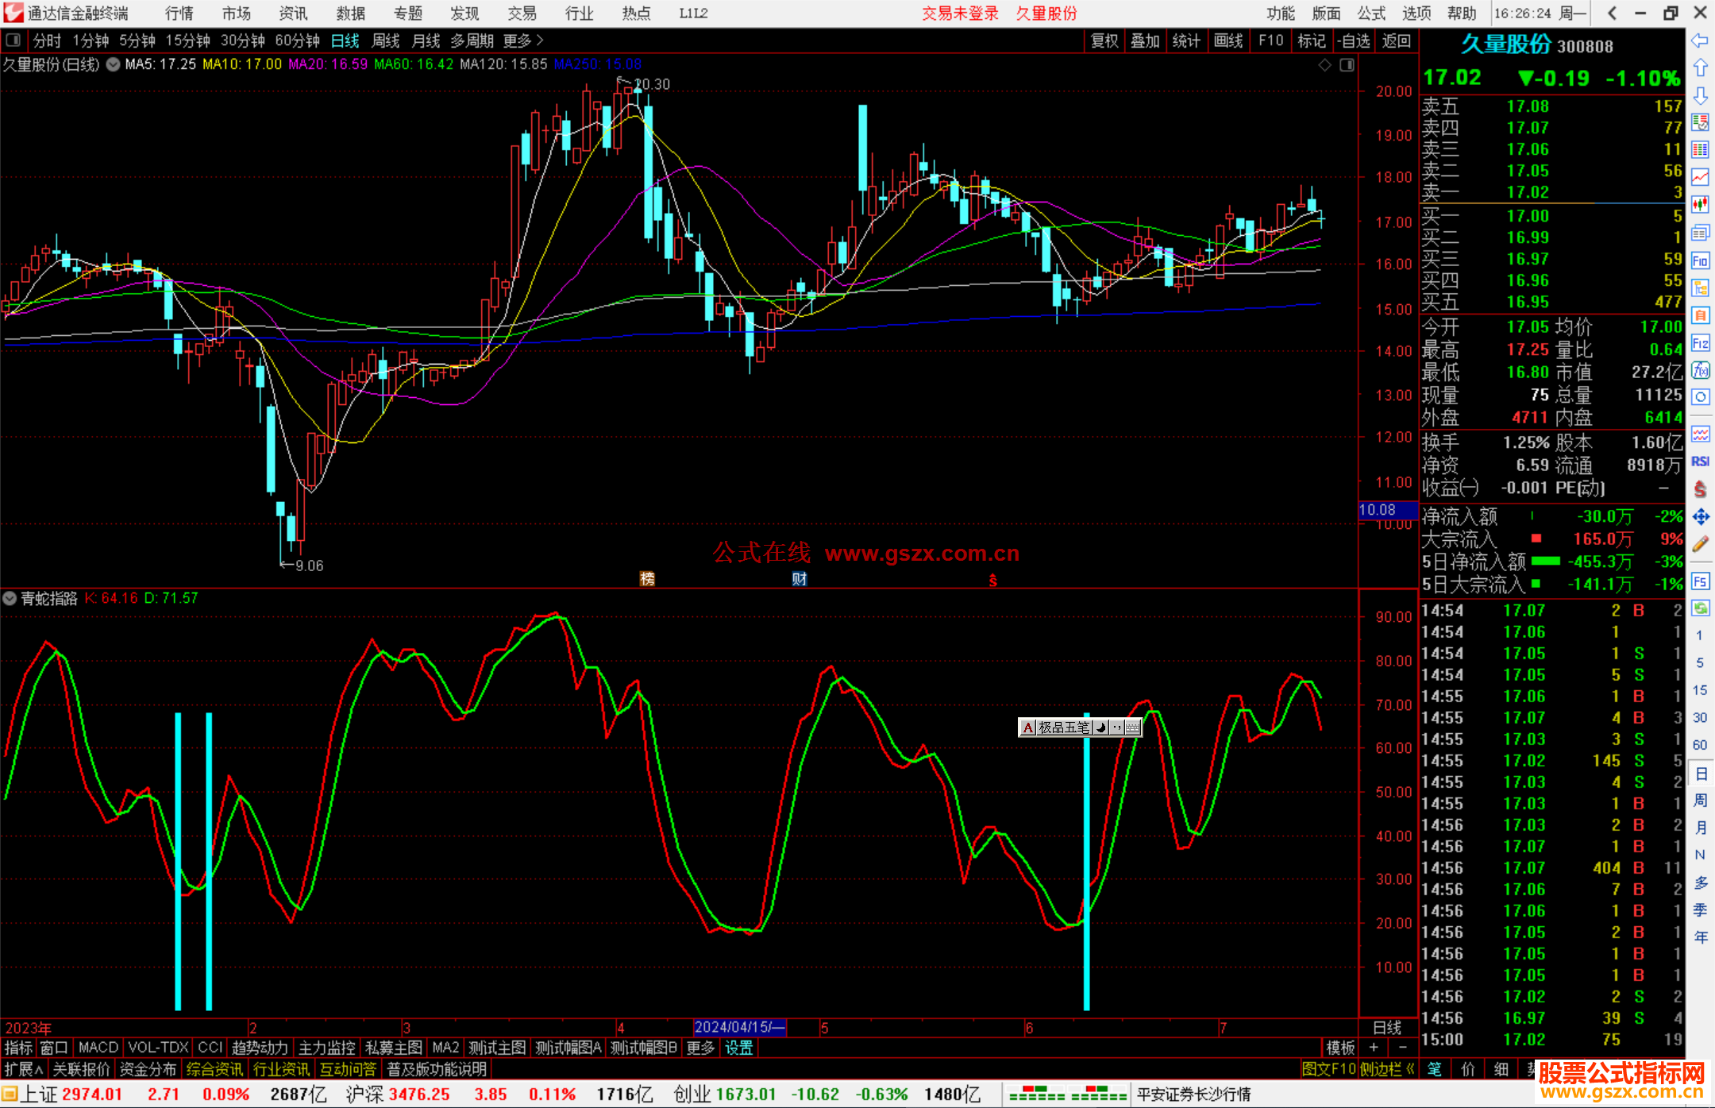Image resolution: width=1715 pixels, height=1108 pixels.
Task: Select the pencil drawing tool icon
Action: point(1700,544)
